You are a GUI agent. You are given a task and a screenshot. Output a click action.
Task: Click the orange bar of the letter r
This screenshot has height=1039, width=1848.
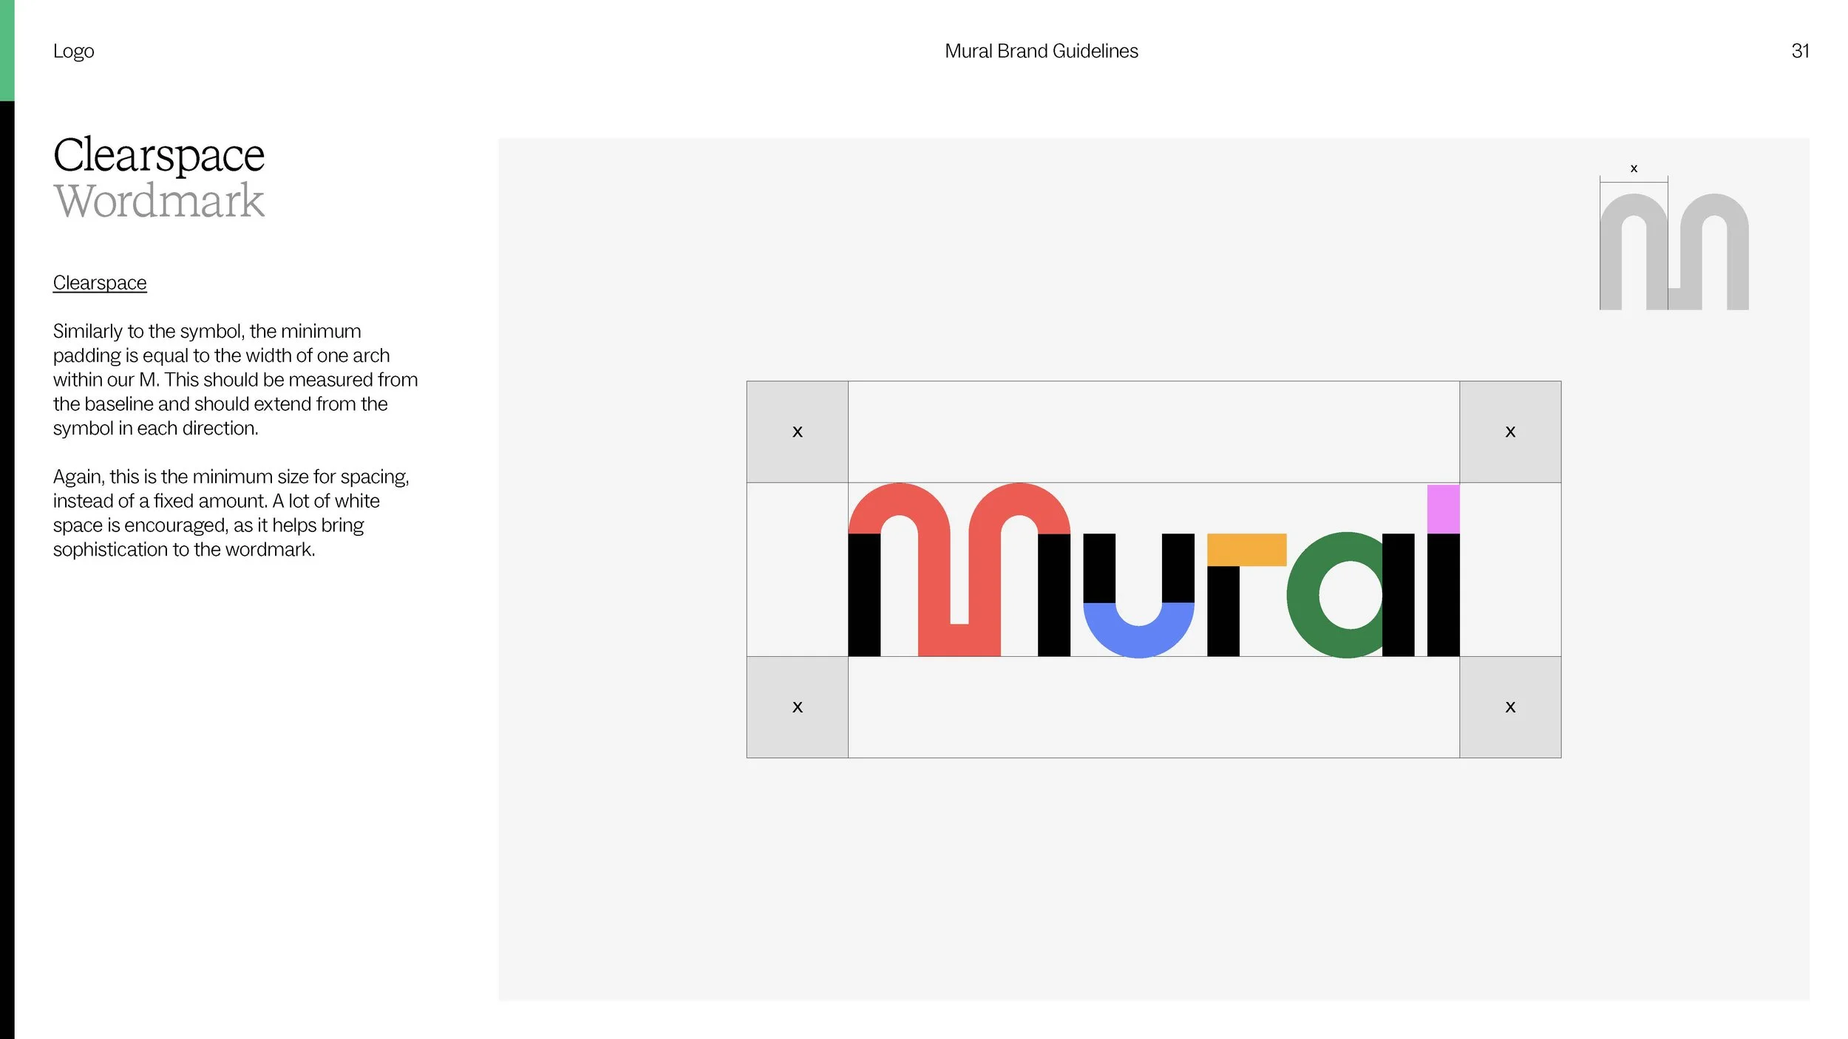(x=1246, y=550)
